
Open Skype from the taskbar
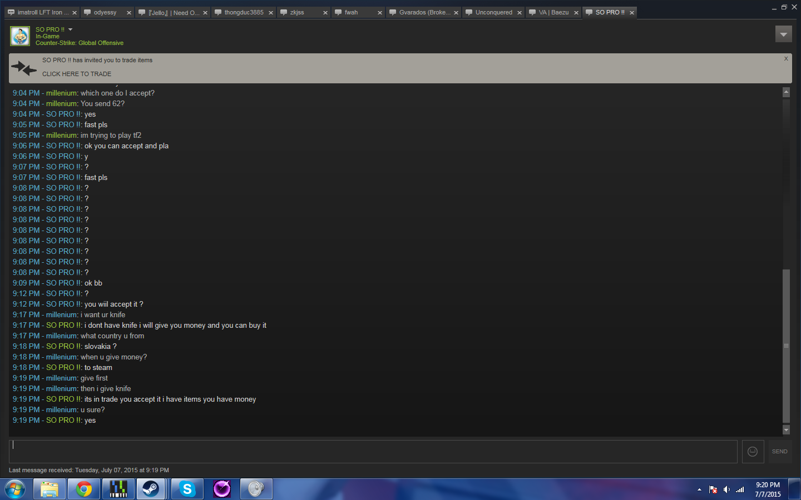tap(187, 489)
